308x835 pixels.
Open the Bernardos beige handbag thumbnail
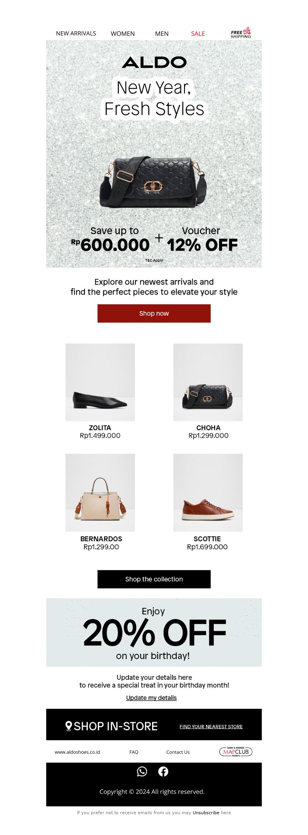pyautogui.click(x=100, y=492)
